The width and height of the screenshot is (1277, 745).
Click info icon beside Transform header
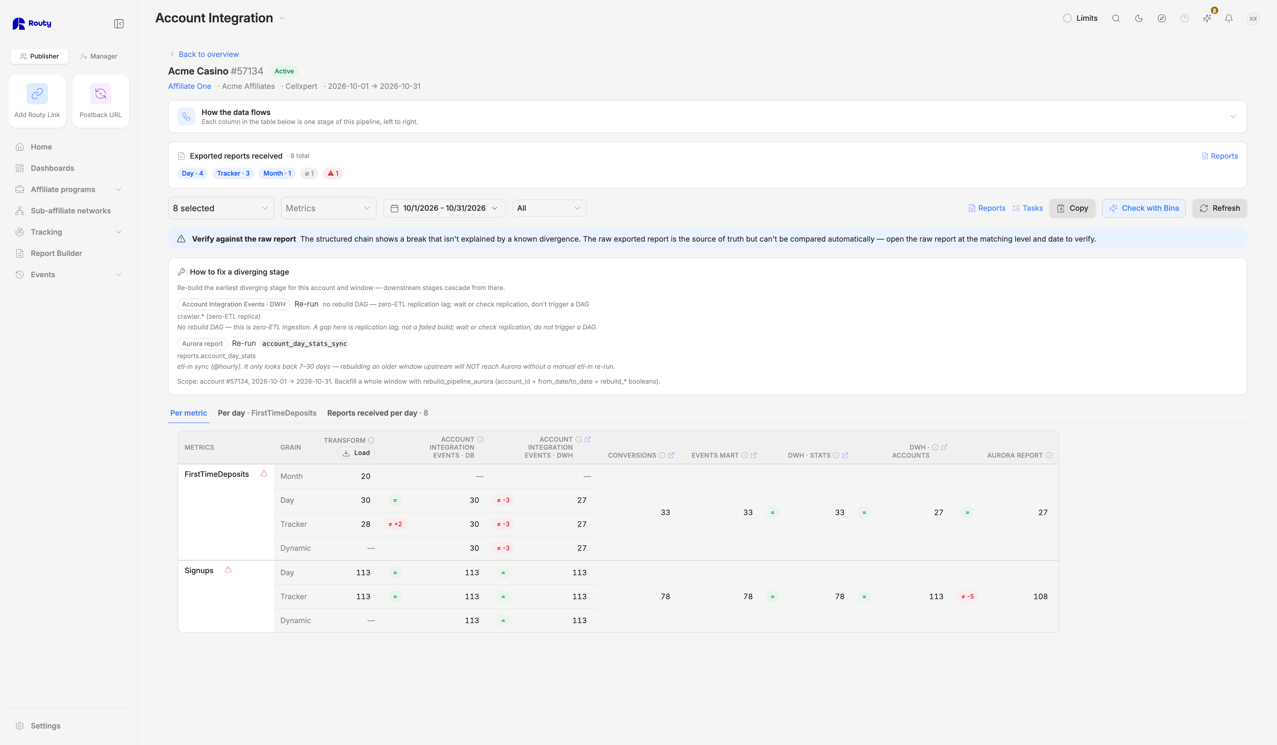371,440
